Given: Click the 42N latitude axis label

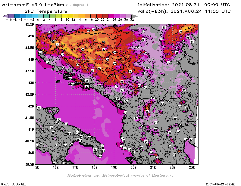Looking at the screenshot, I should tap(31, 106).
